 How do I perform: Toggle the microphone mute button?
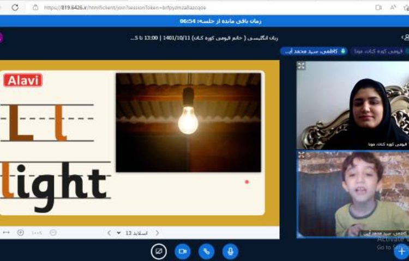point(230,251)
